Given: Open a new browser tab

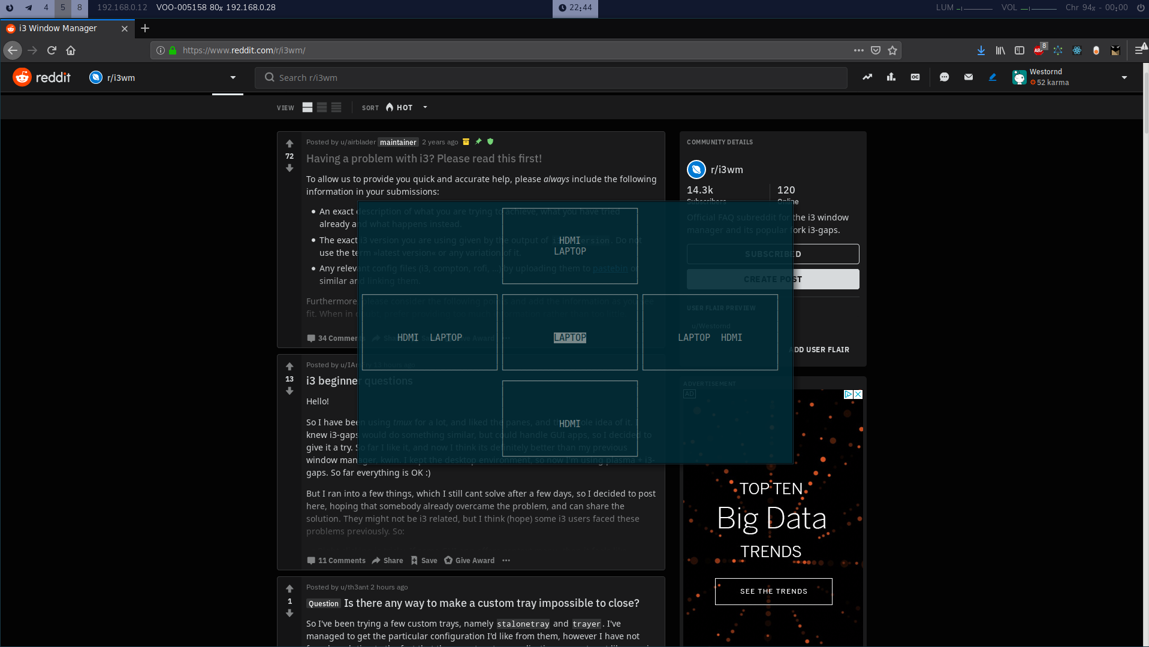Looking at the screenshot, I should pyautogui.click(x=145, y=28).
